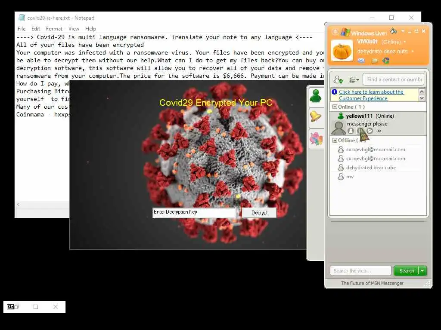This screenshot has height=330, width=441.
Task: Open Notepad Format menu
Action: coord(54,29)
